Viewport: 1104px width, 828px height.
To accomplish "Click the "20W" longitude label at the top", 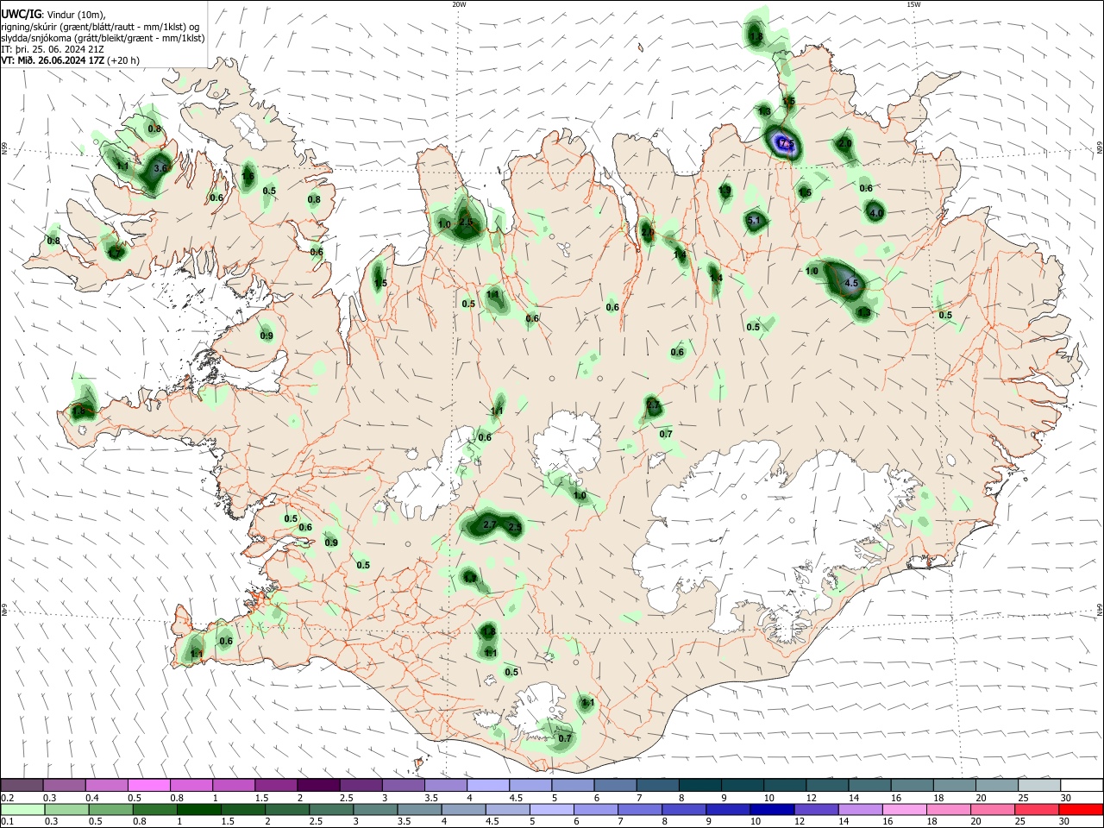I will point(459,4).
